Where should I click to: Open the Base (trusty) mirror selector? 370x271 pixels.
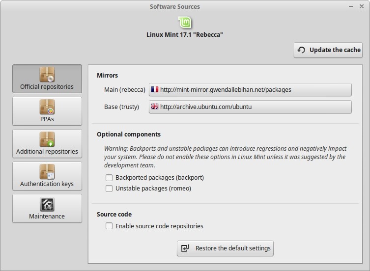coord(250,107)
